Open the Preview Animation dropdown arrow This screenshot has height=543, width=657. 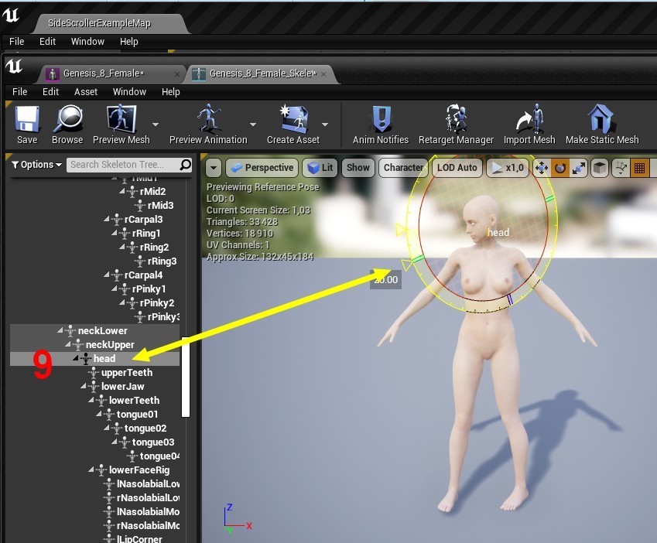coord(252,125)
